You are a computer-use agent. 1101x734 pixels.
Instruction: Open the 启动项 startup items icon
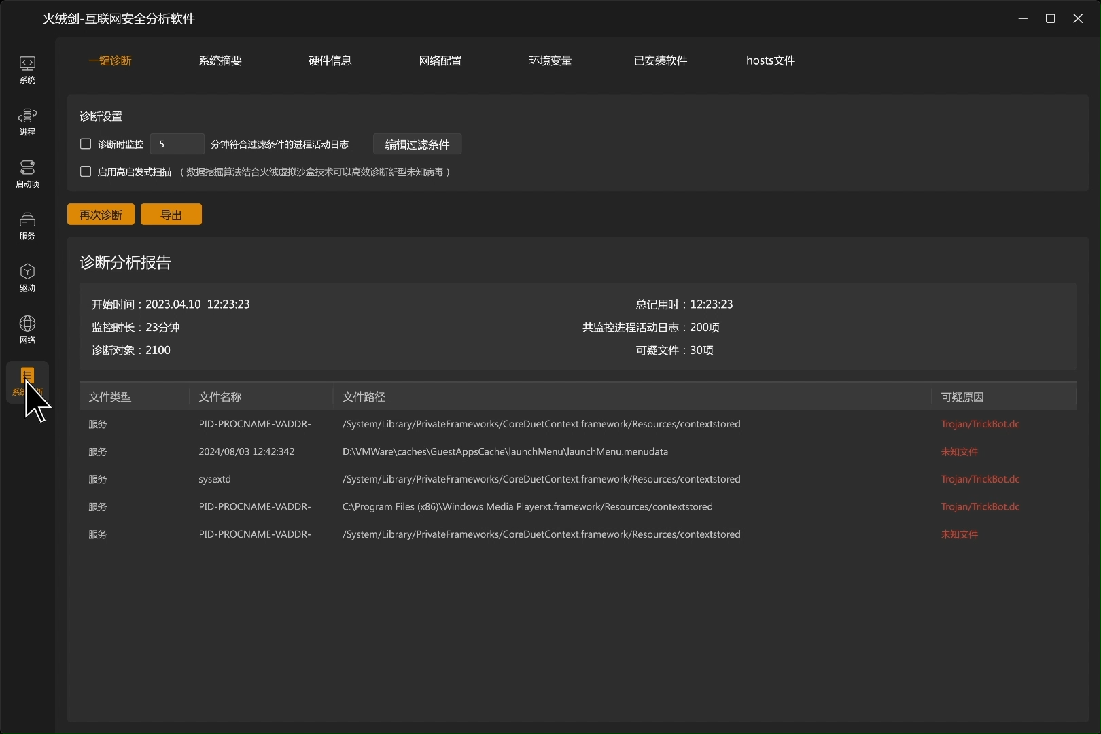(27, 173)
